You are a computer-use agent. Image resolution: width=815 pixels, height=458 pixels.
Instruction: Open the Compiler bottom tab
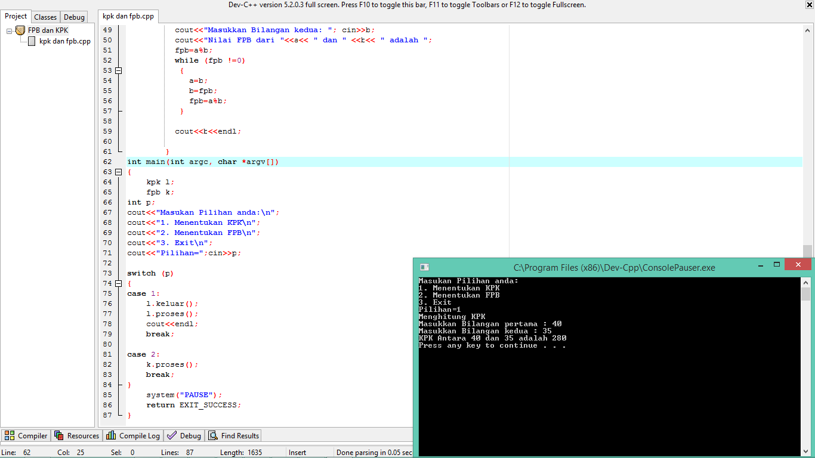[26, 436]
